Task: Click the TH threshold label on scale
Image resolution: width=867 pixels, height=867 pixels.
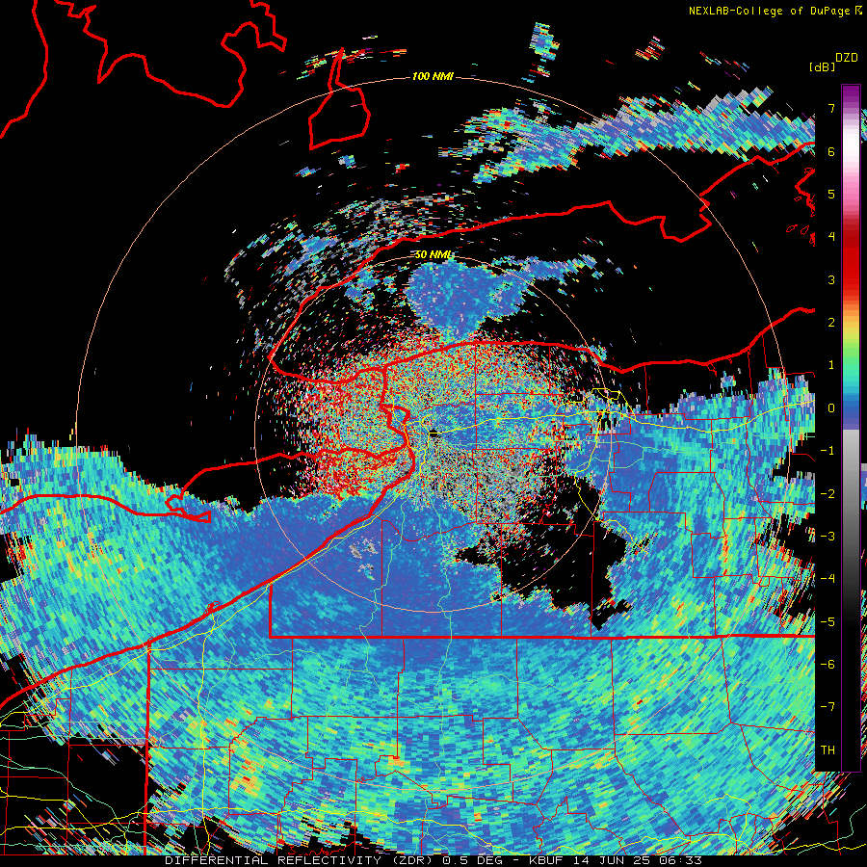Action: point(828,750)
